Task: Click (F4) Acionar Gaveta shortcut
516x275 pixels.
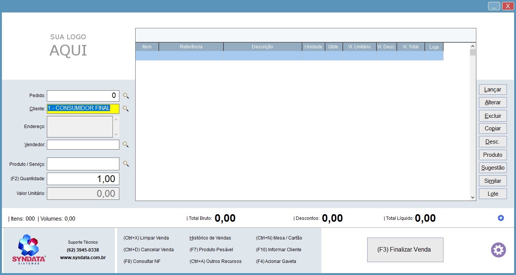Action: tap(276, 261)
